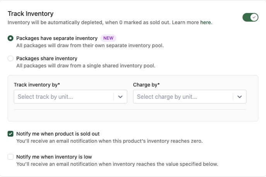Click the "Charge by*" field label

(147, 85)
